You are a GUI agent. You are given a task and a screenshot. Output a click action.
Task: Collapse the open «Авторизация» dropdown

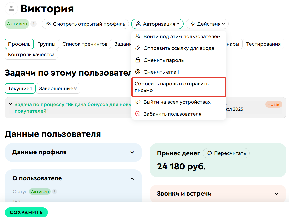click(x=157, y=24)
